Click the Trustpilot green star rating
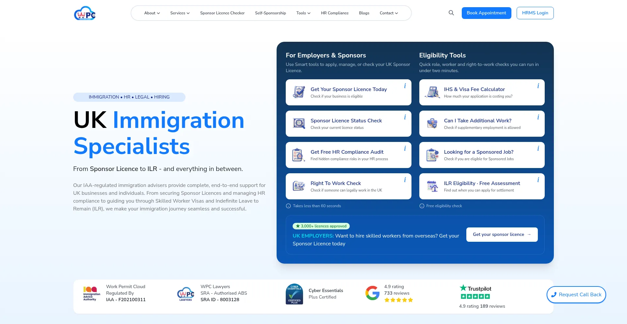627x324 pixels. pyautogui.click(x=475, y=297)
